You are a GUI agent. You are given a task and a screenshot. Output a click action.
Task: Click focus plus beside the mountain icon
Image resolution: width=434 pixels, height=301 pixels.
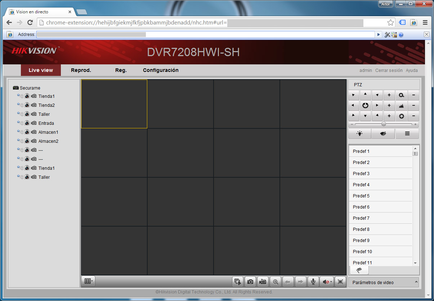click(x=389, y=106)
